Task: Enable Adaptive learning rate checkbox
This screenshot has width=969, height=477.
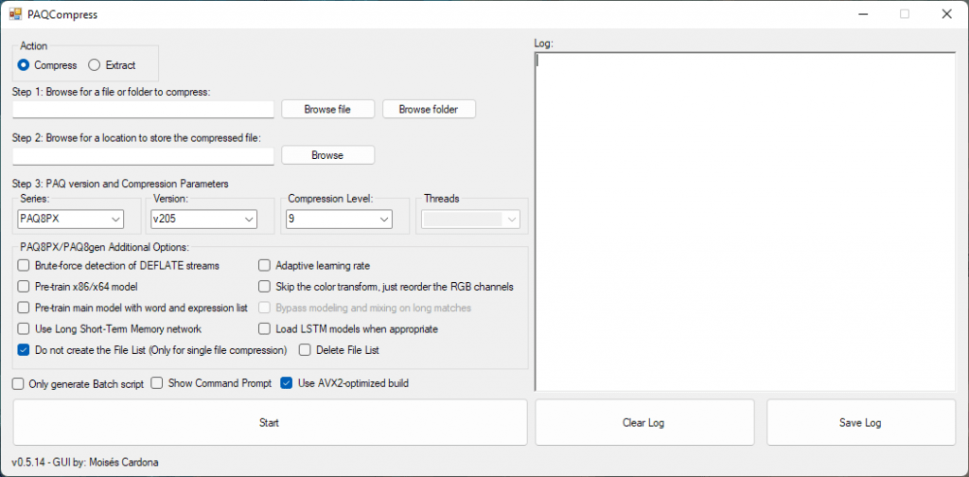Action: (265, 266)
